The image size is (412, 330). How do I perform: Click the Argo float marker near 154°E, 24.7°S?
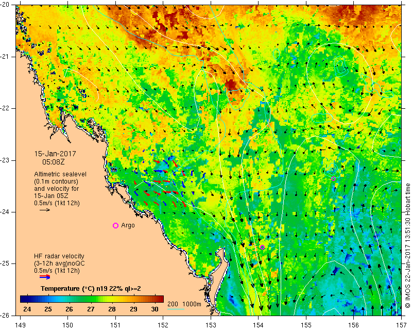[262, 247]
